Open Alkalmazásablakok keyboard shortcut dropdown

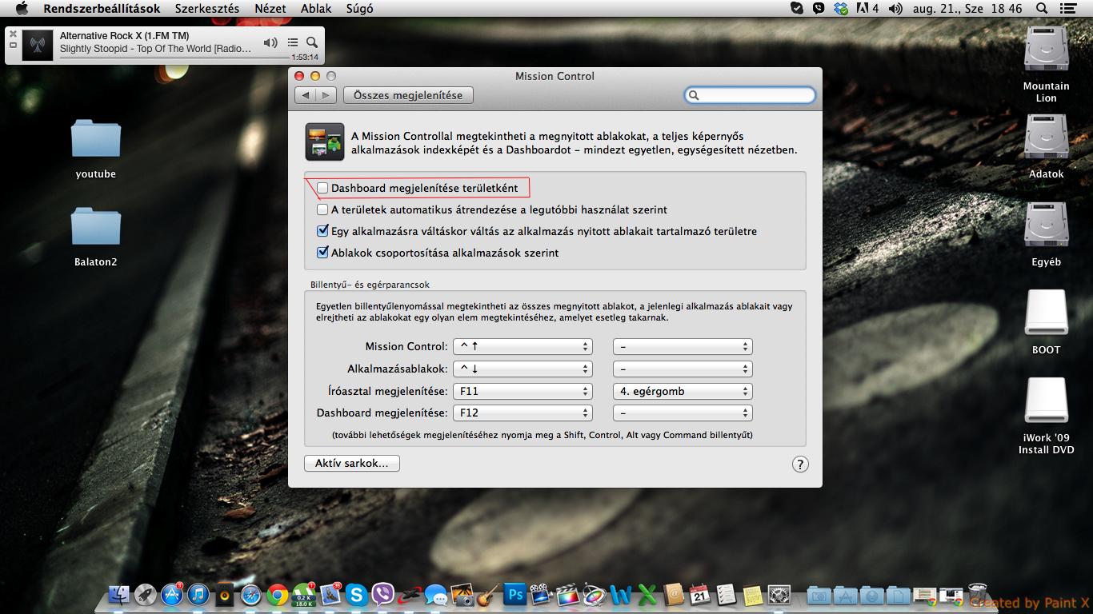[522, 369]
